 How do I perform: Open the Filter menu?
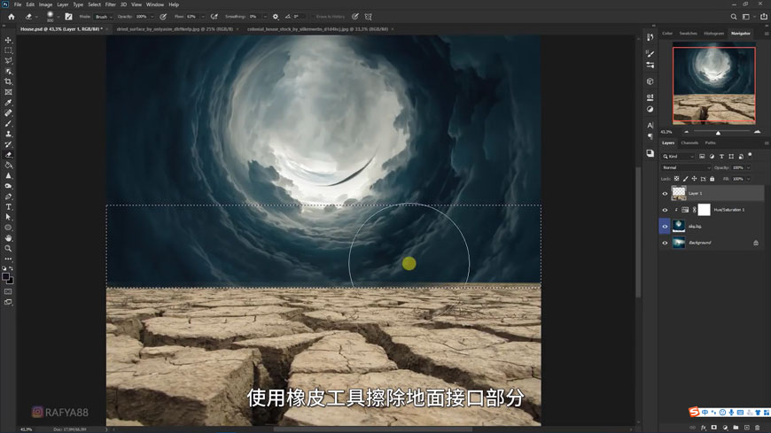pyautogui.click(x=111, y=4)
